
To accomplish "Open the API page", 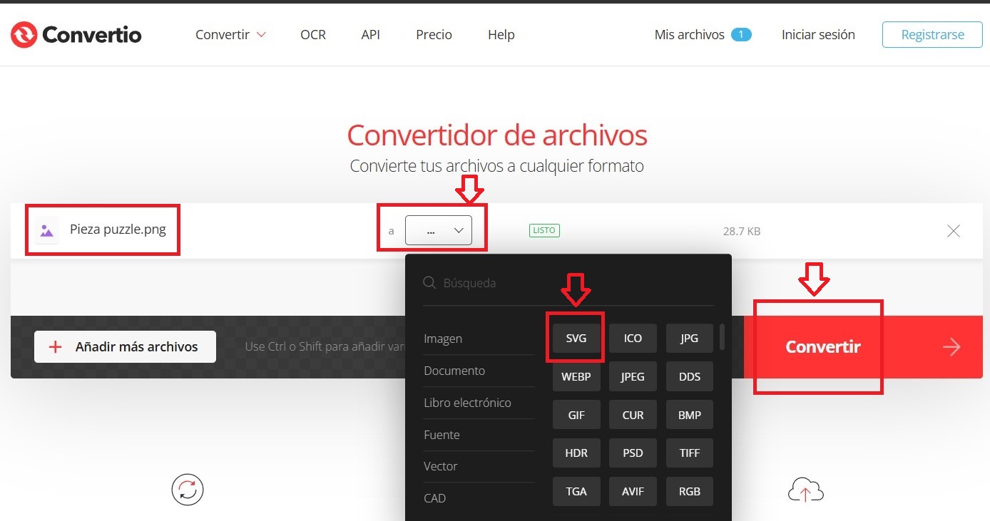I will 371,34.
